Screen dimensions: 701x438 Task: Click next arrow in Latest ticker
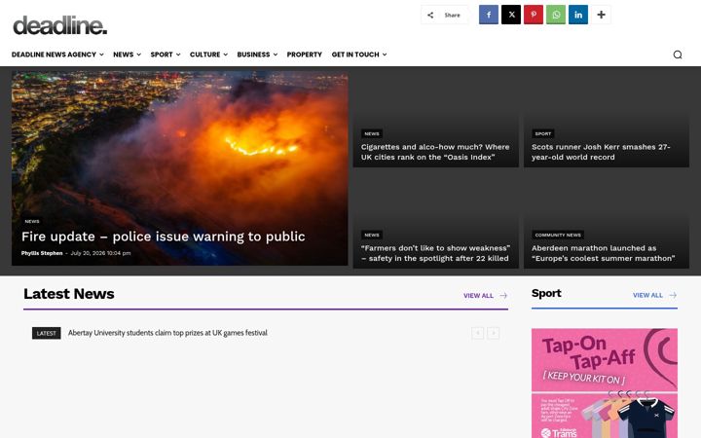coord(493,333)
